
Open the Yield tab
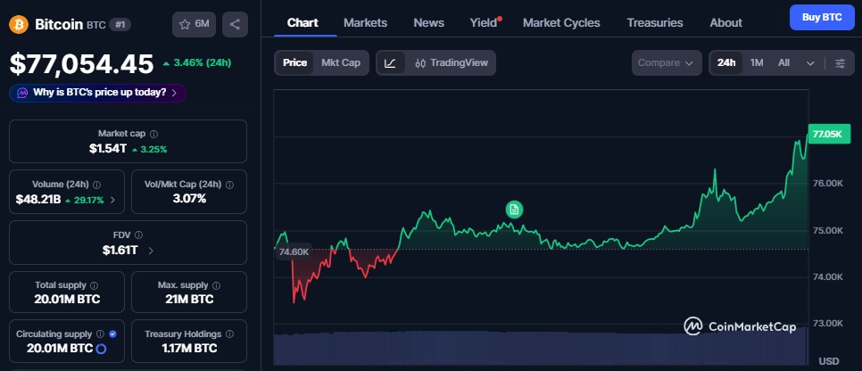pyautogui.click(x=484, y=22)
